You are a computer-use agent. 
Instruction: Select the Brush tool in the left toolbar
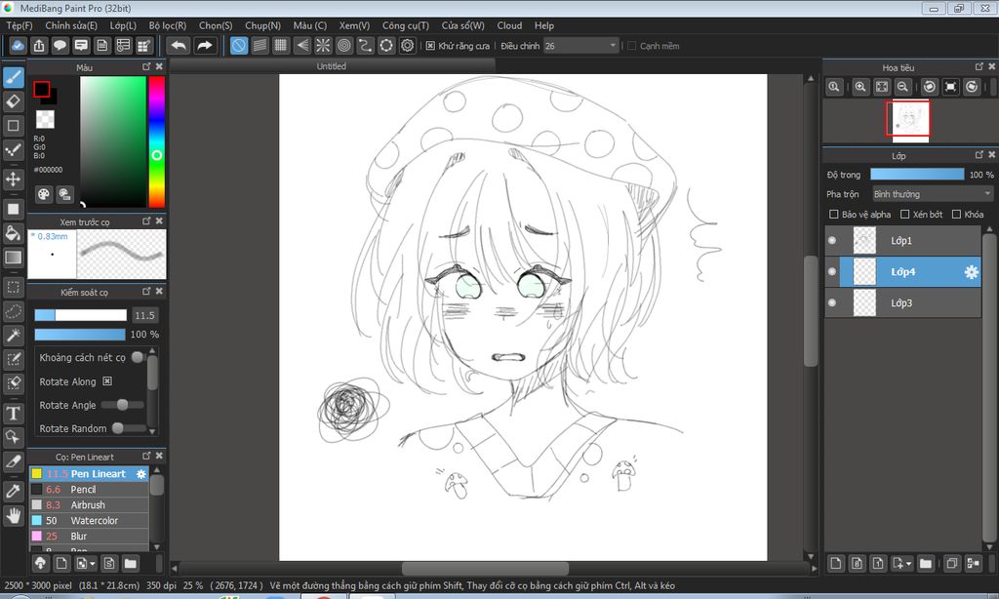14,78
